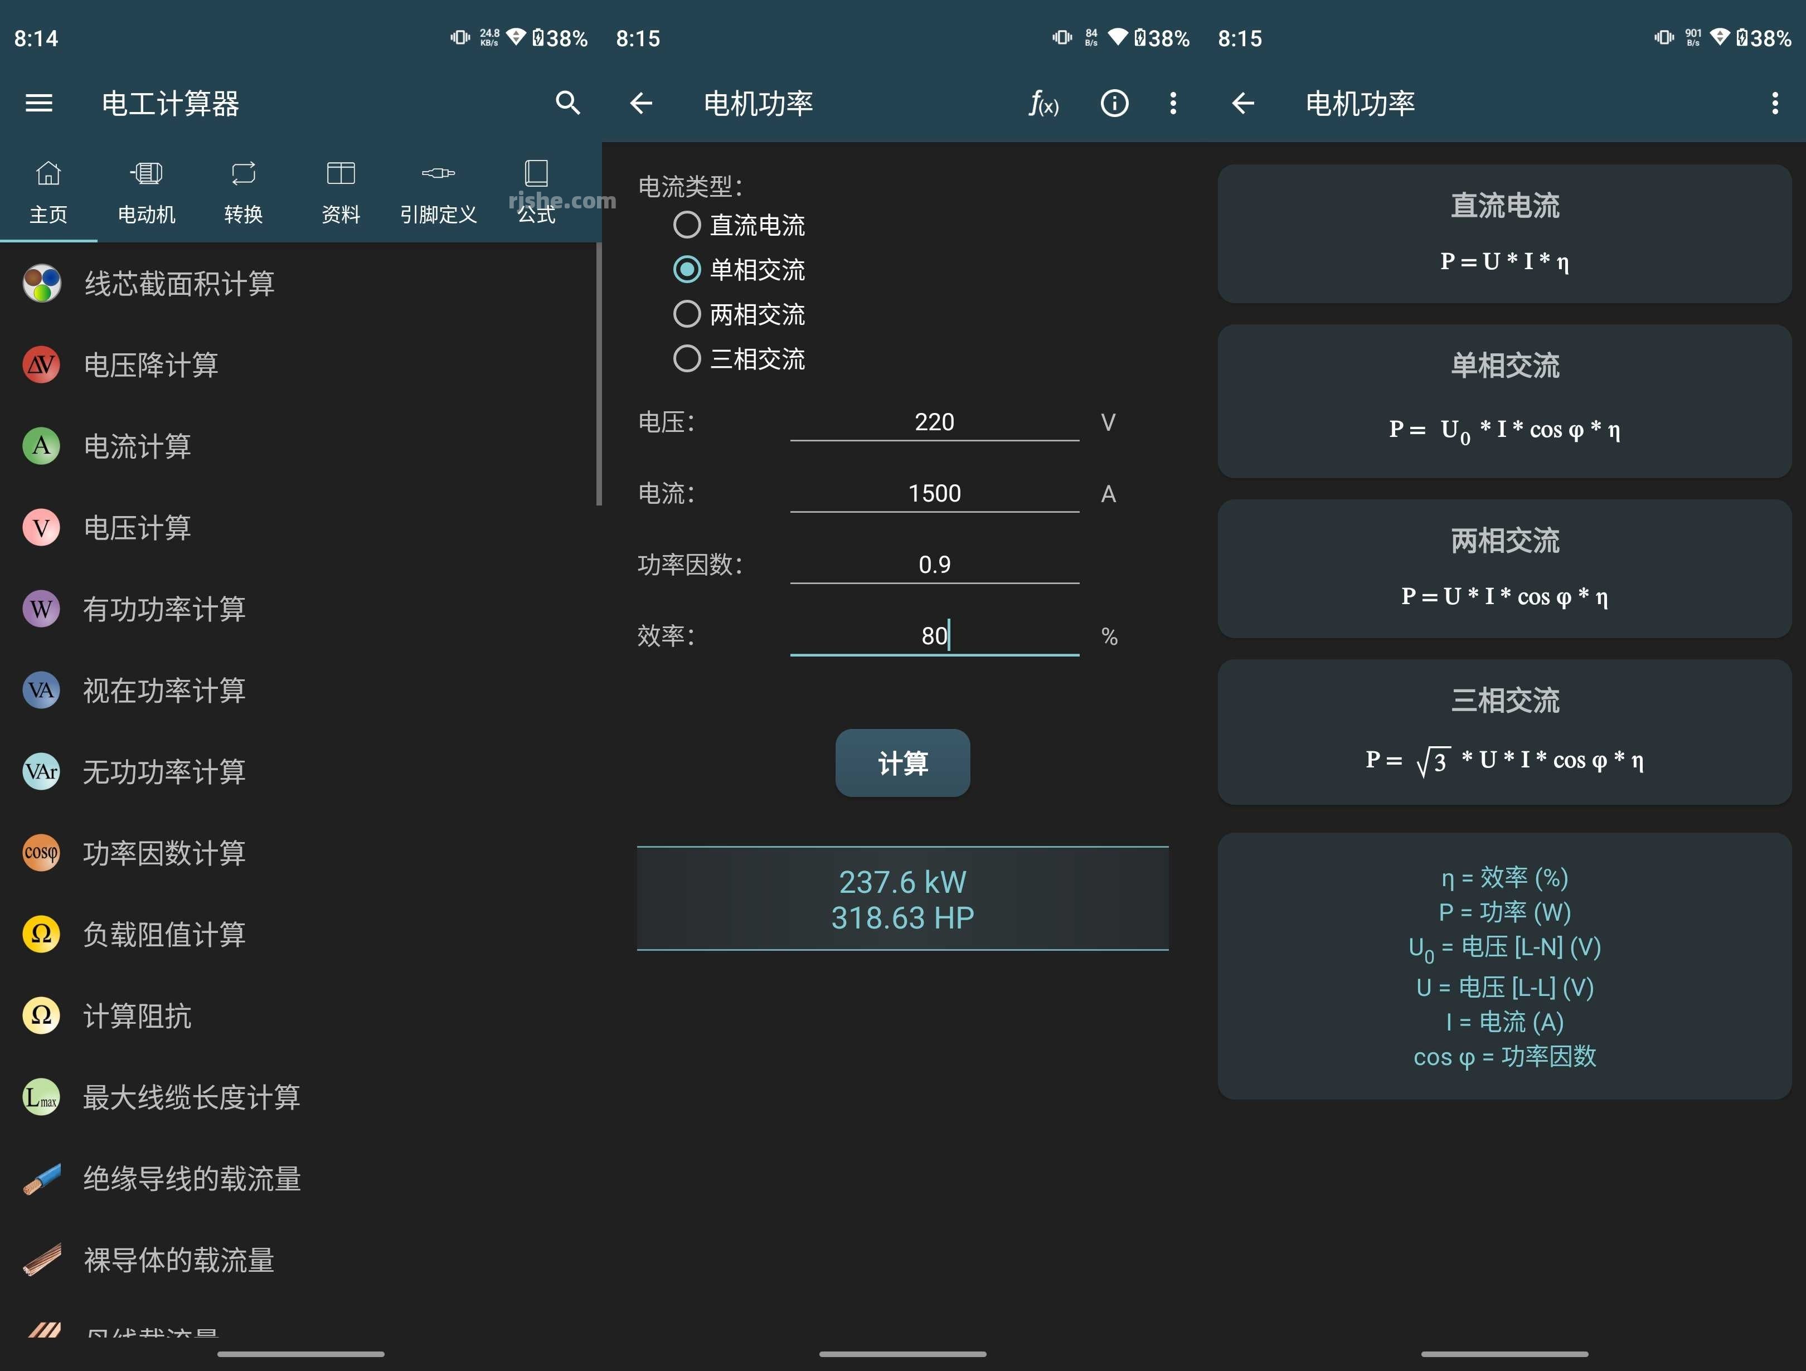This screenshot has height=1371, width=1806.
Task: Tap the blue VA apparent power icon
Action: tap(41, 690)
